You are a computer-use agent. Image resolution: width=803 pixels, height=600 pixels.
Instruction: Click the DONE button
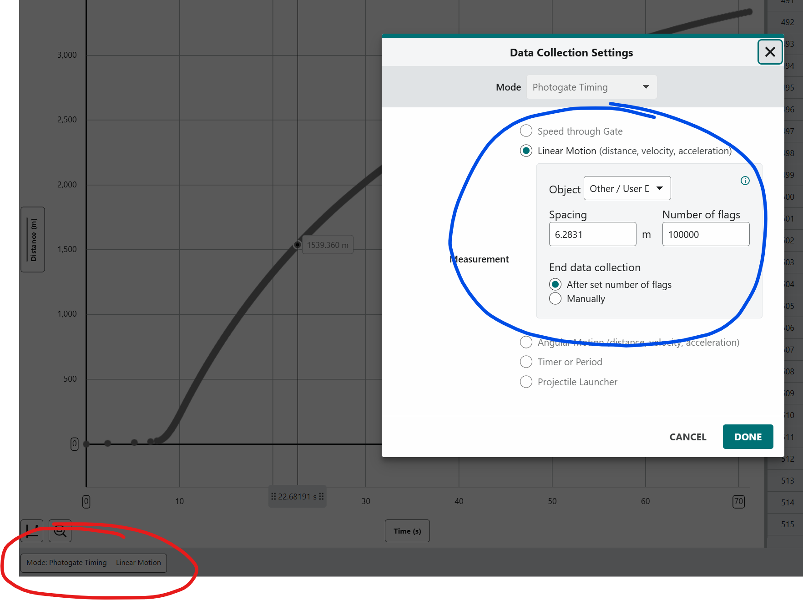(747, 437)
